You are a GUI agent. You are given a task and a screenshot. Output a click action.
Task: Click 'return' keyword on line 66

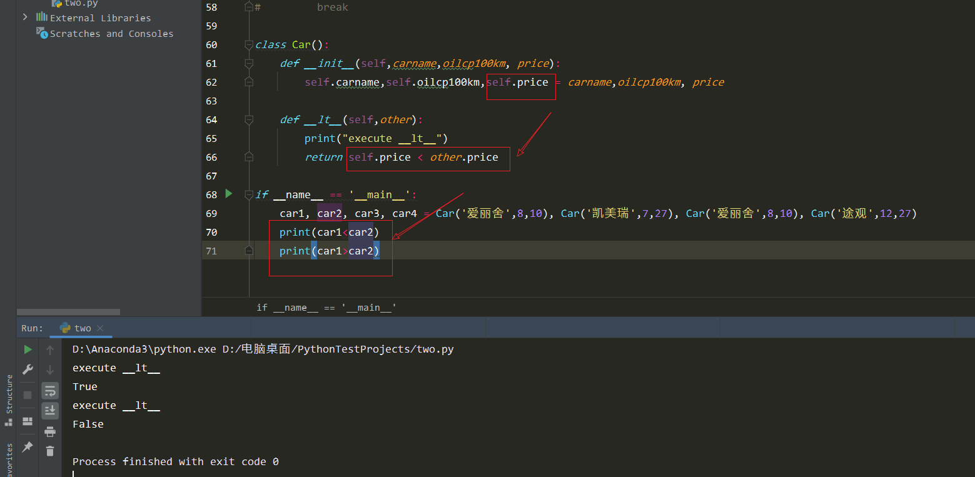[323, 157]
